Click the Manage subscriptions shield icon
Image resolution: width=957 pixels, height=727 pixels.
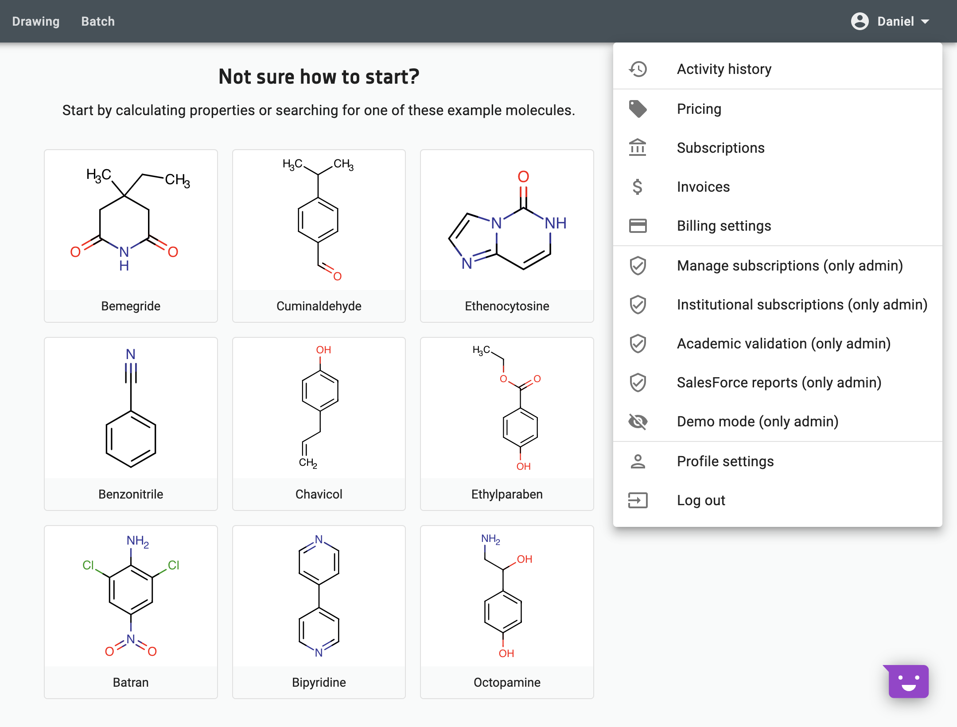[x=638, y=265]
